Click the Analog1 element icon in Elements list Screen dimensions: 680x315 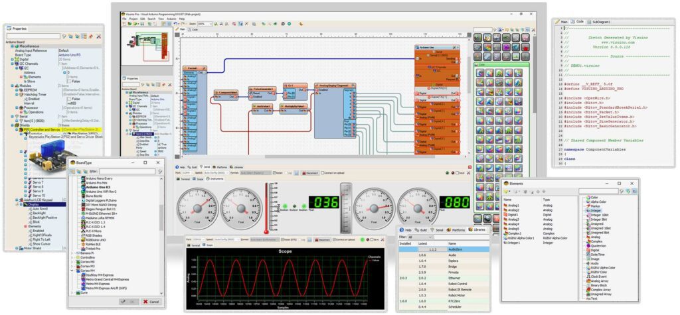coord(506,206)
